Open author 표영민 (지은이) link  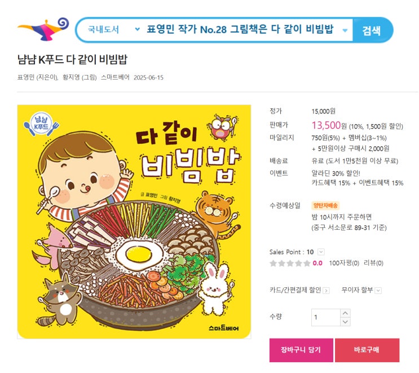click(38, 77)
